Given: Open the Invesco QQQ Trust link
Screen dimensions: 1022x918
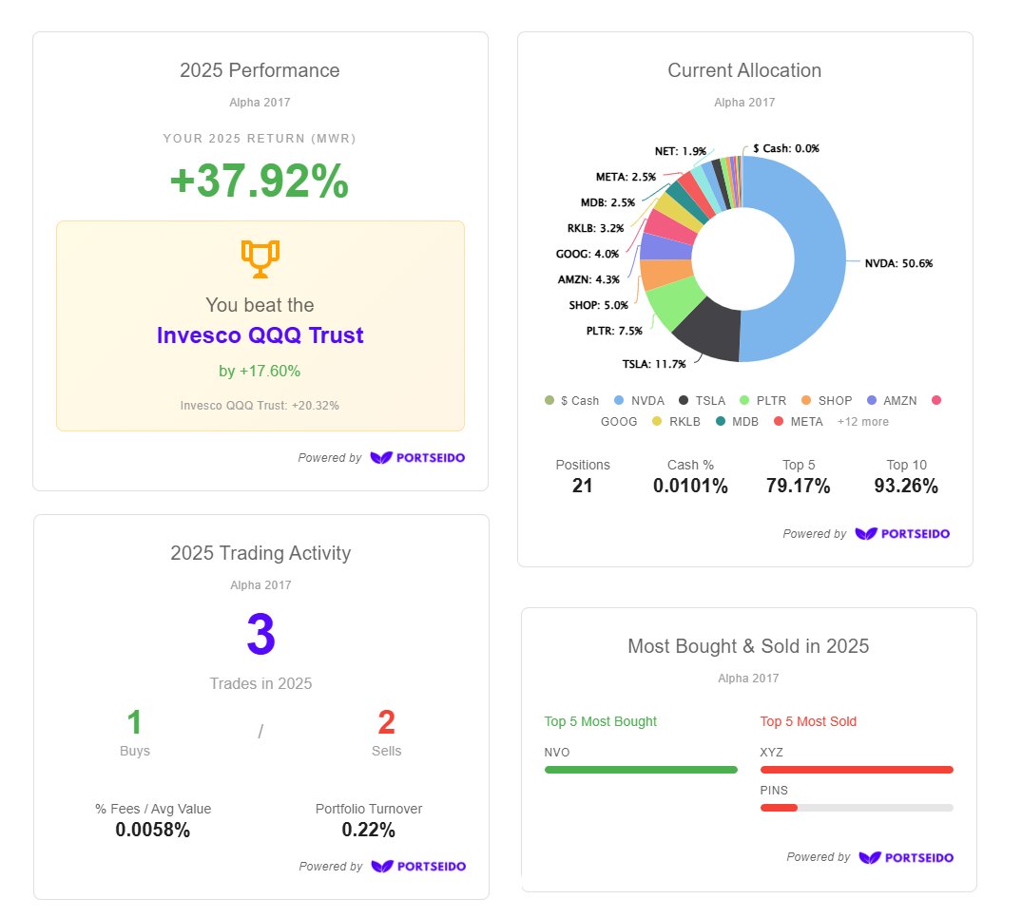Looking at the screenshot, I should [260, 335].
